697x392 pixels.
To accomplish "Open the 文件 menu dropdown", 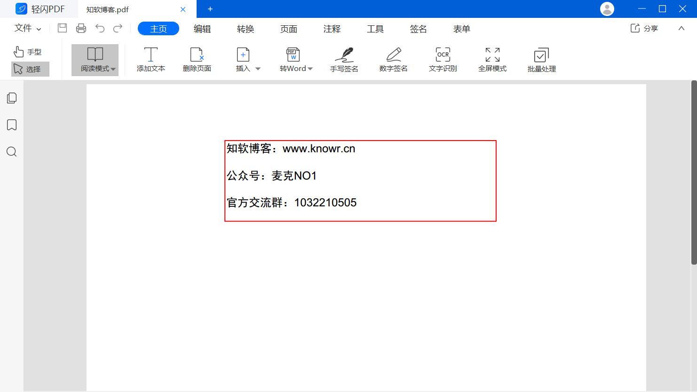I will point(28,28).
